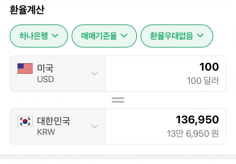Select the 미국 country name
The image size is (236, 164).
point(45,68)
